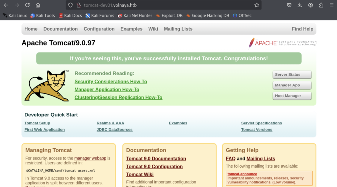Screen dimensions: 337x187
Task: Click the Manager App button
Action: (x=292, y=85)
